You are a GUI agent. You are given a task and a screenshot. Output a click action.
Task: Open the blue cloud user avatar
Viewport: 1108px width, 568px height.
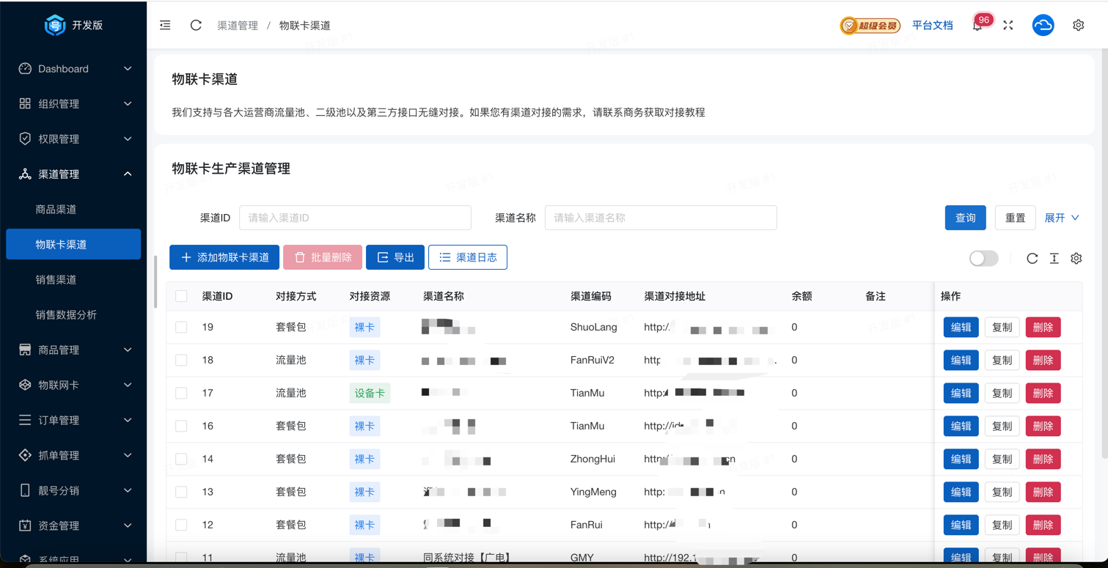[1043, 25]
